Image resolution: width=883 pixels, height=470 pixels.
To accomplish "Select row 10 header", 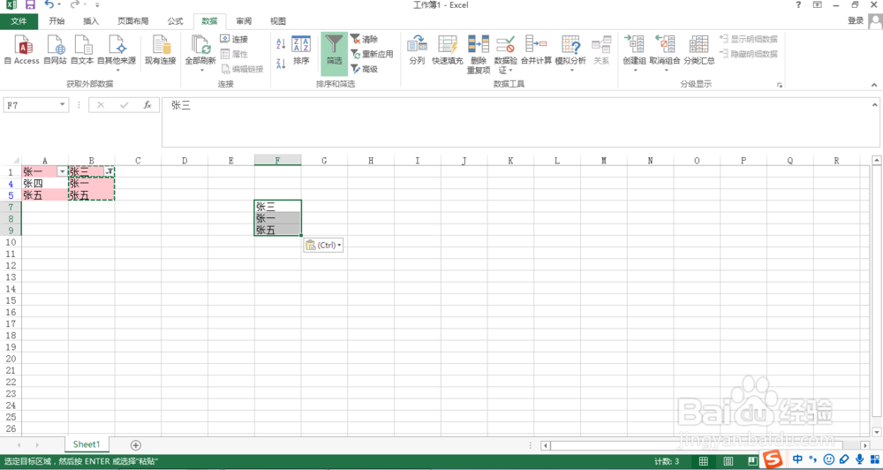I will (x=11, y=242).
